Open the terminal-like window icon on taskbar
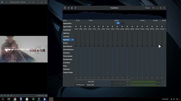Viewport: 181px width, 101px height. click(9, 99)
